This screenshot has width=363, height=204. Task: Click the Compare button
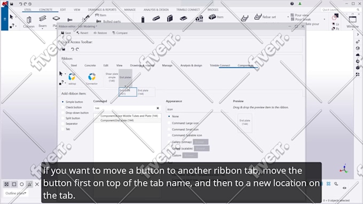[x=120, y=33]
